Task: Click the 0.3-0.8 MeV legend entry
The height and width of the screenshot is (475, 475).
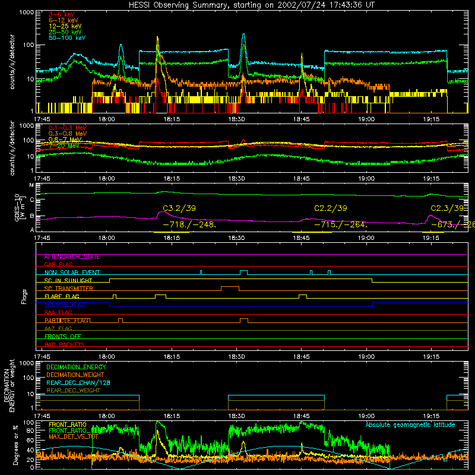Action: coord(68,134)
